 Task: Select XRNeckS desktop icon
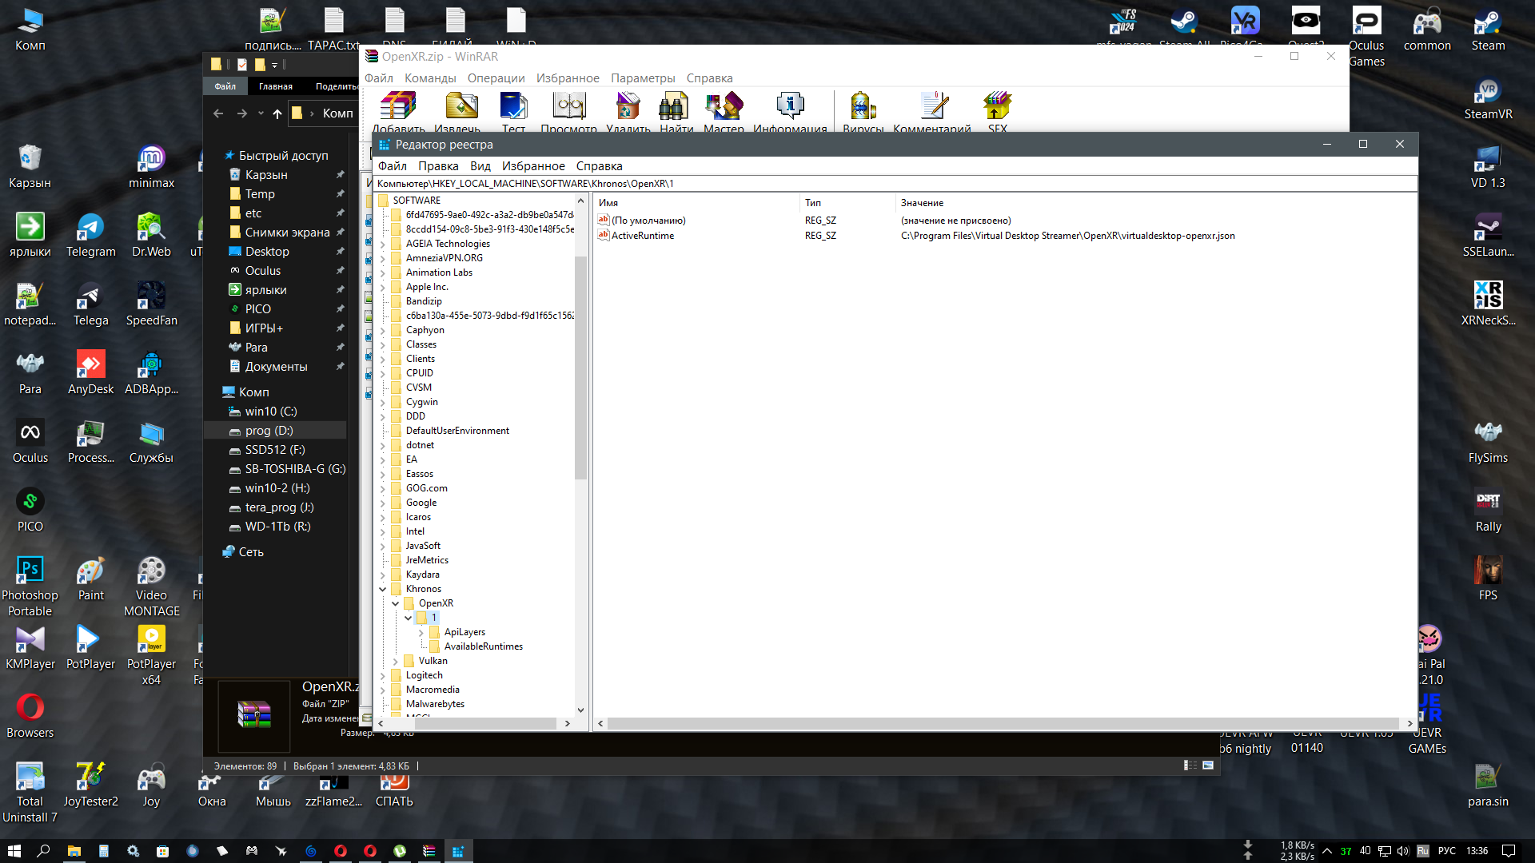tap(1488, 304)
